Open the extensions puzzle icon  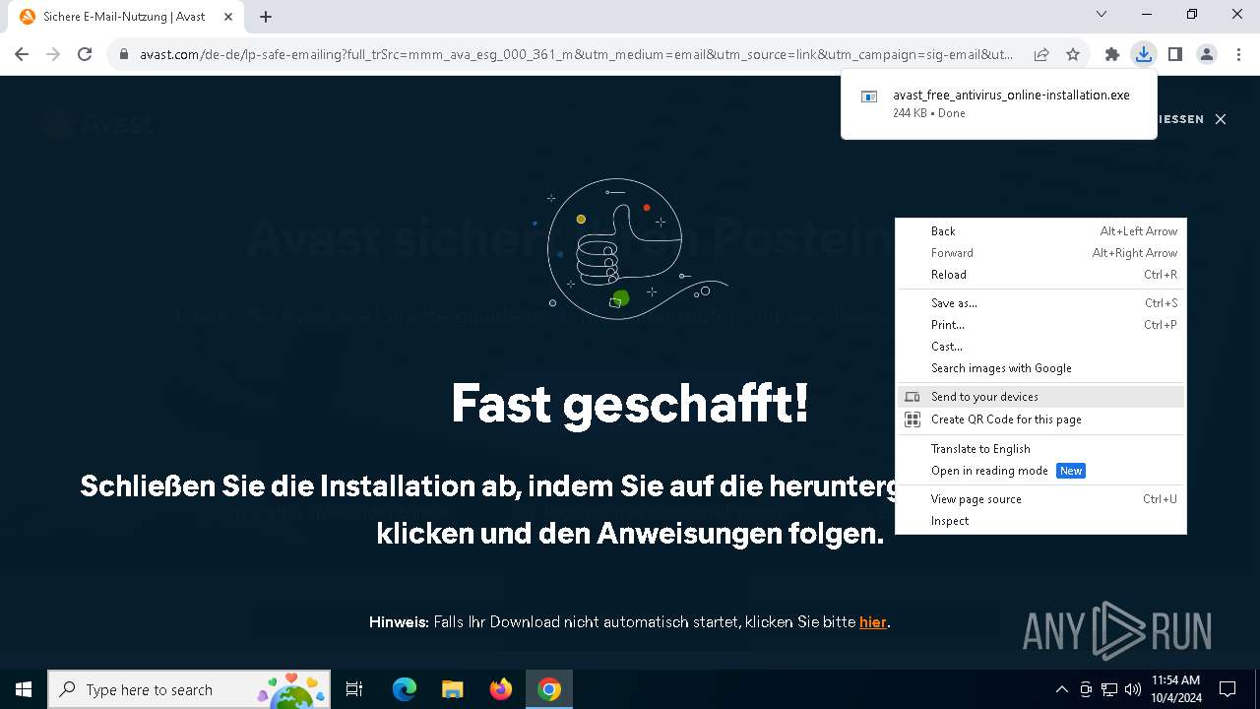[1112, 55]
